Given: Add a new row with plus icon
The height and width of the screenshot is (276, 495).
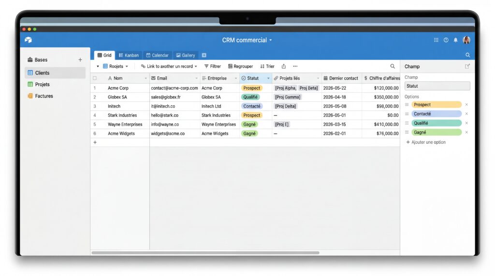Looking at the screenshot, I should pos(95,142).
